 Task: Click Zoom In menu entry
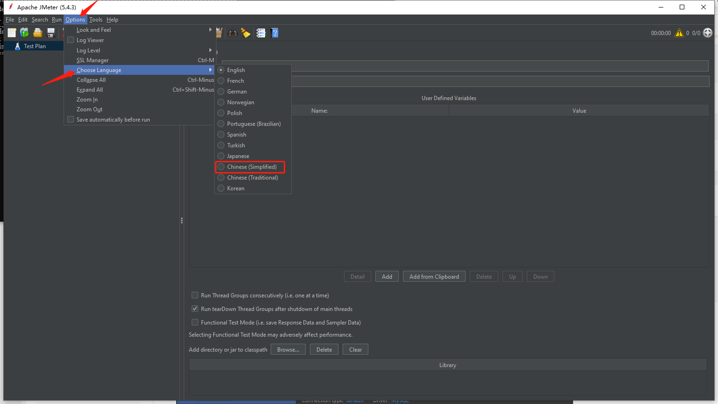click(140, 100)
